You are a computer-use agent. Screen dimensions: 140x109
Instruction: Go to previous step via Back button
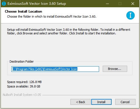[80, 102]
